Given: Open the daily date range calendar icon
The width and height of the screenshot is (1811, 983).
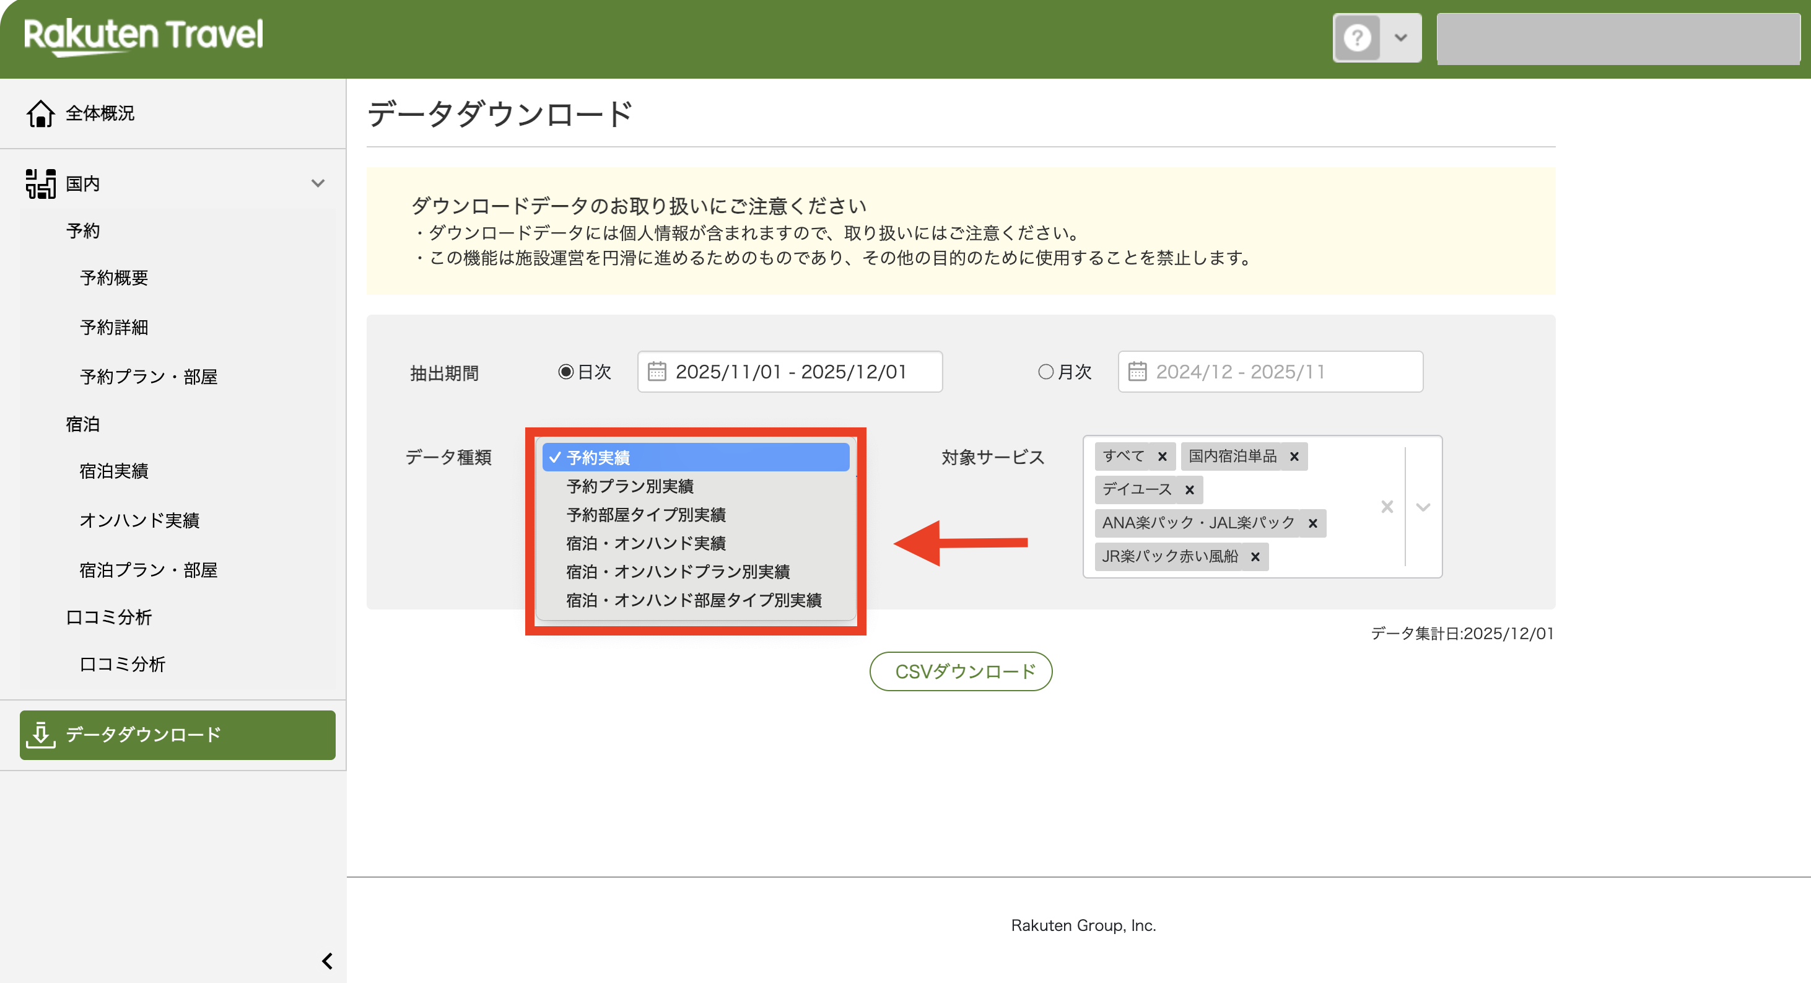Looking at the screenshot, I should click(x=657, y=371).
